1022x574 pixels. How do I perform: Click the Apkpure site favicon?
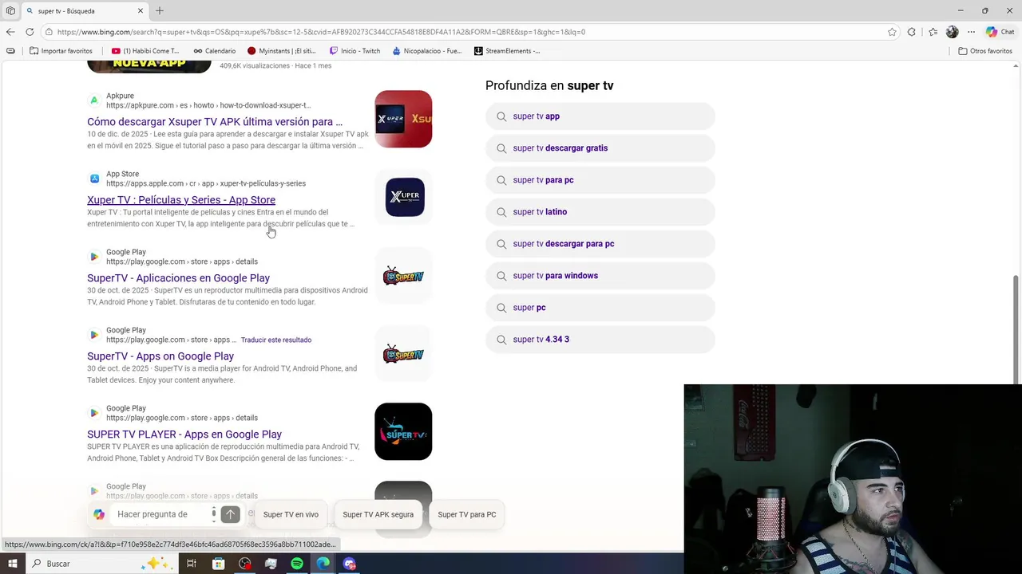pos(94,100)
